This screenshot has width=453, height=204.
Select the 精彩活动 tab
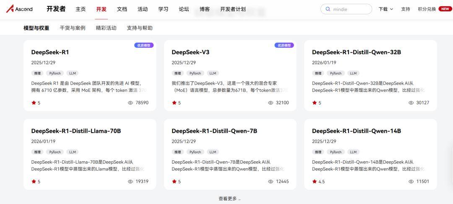106,28
